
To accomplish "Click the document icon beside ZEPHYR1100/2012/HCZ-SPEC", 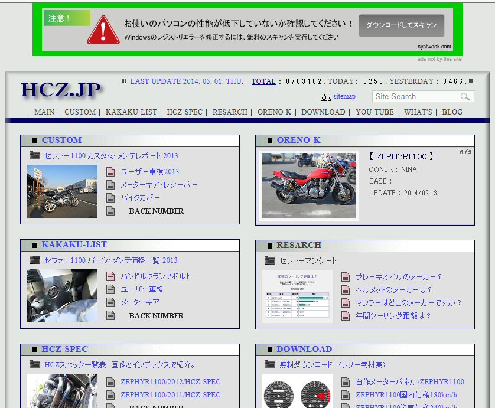I will 110,382.
